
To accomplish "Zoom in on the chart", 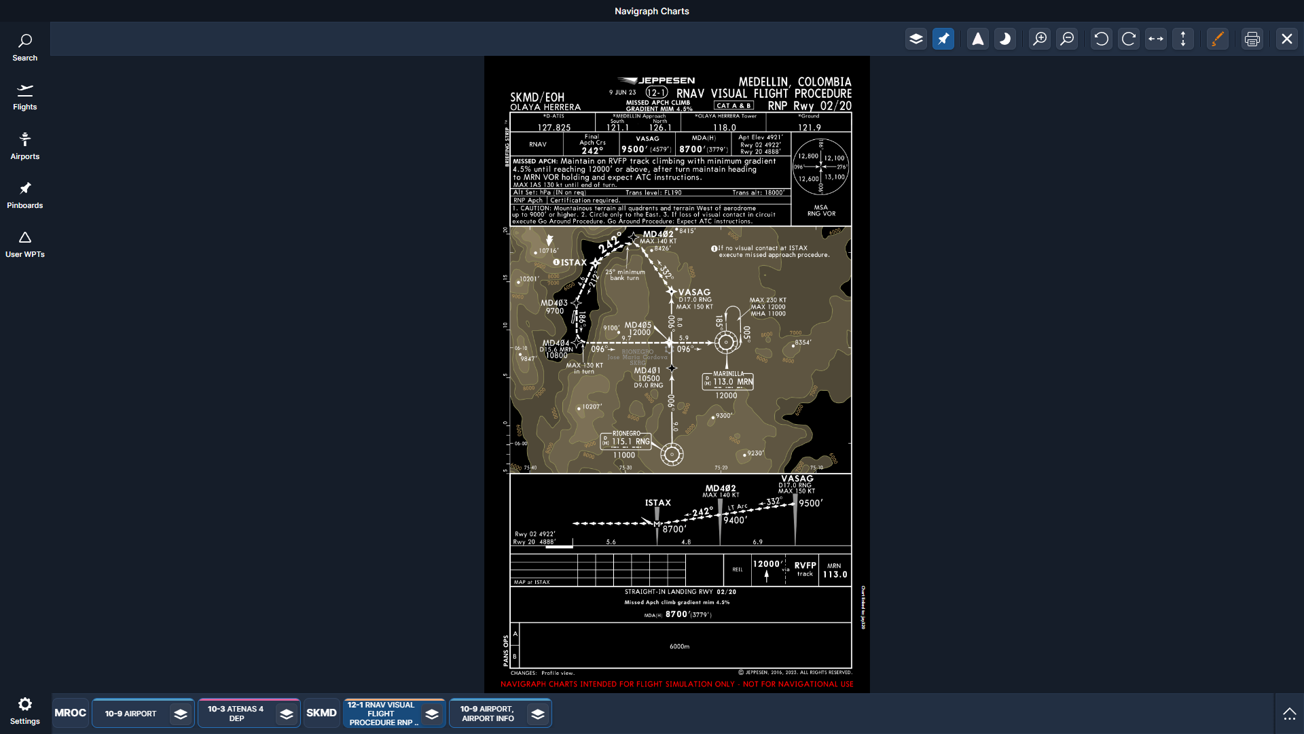I will point(1040,39).
